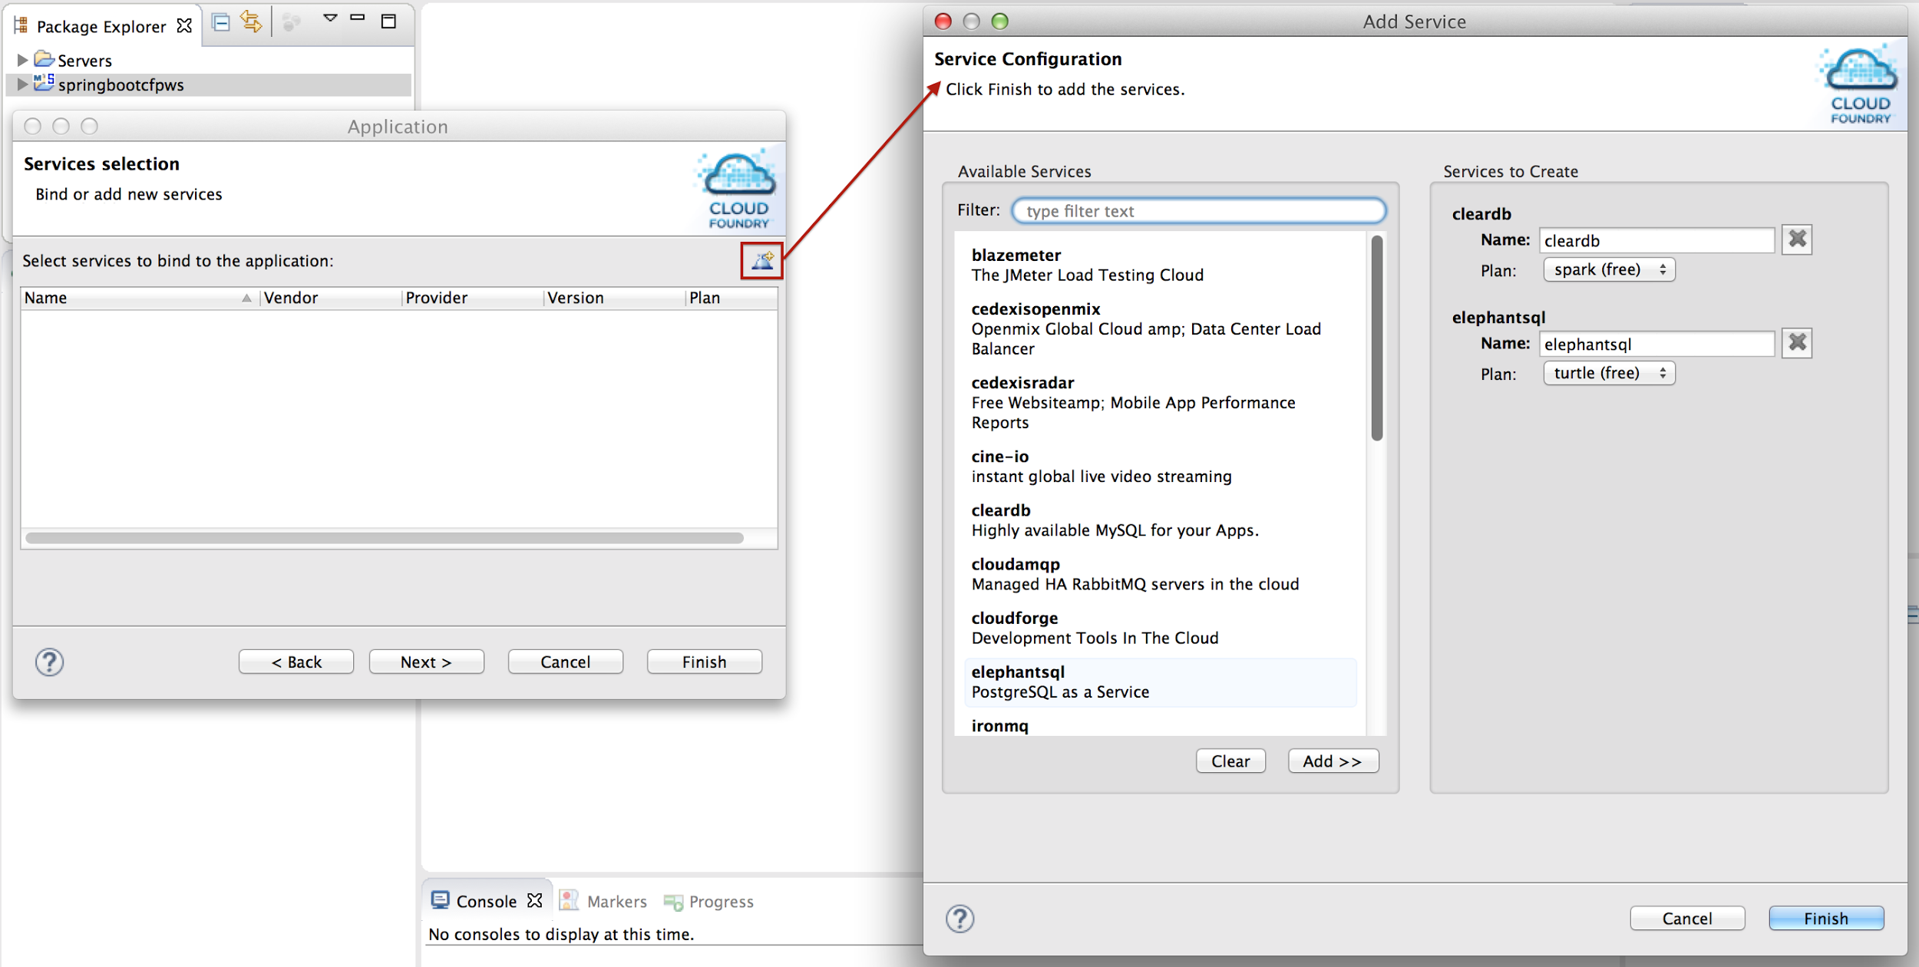1919x967 pixels.
Task: Click the services table horizontal scrollbar
Action: [x=384, y=538]
